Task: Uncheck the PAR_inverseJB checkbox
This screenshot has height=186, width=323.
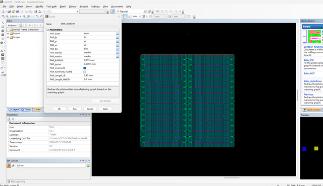Action: (84, 68)
